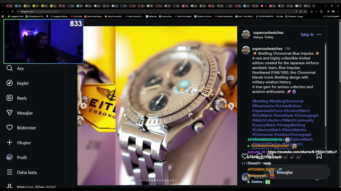Click Takip Et to follow account
Image resolution: width=341 pixels, height=191 pixels.
tap(307, 35)
